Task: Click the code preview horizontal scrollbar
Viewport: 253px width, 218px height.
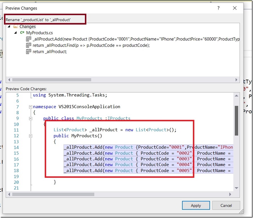Action: pyautogui.click(x=53, y=194)
